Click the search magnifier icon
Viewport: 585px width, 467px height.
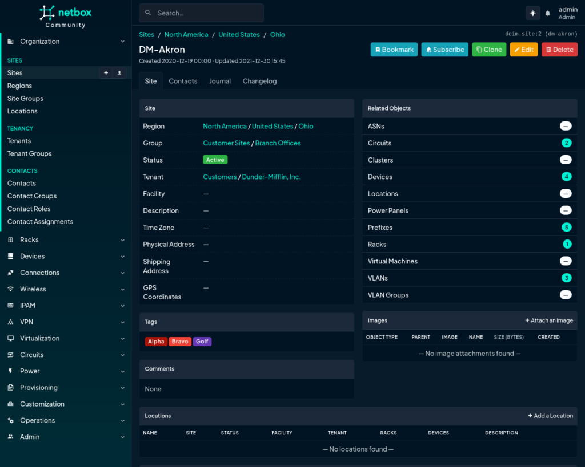148,13
